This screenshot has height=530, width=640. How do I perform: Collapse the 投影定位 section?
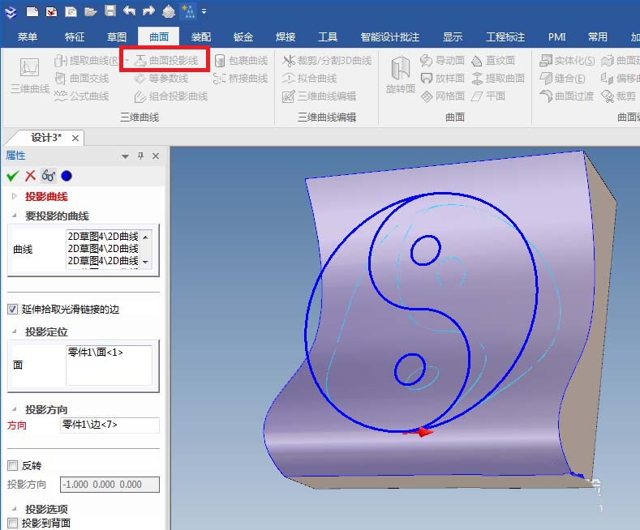pos(15,331)
